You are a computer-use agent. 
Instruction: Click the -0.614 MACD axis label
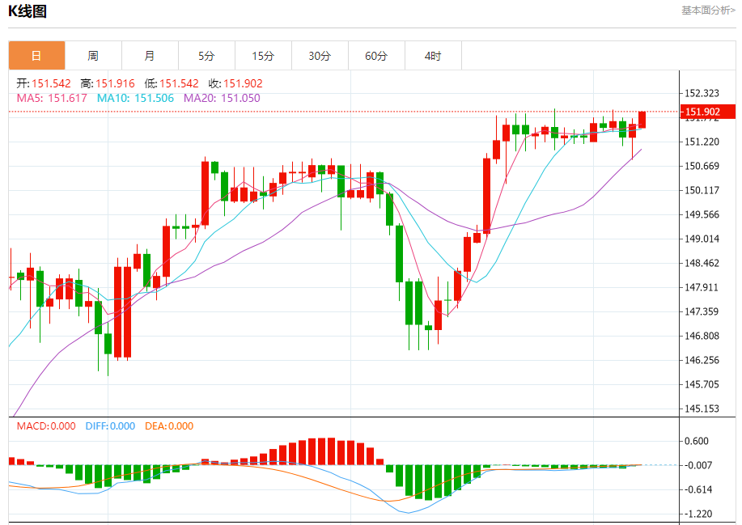pyautogui.click(x=697, y=490)
